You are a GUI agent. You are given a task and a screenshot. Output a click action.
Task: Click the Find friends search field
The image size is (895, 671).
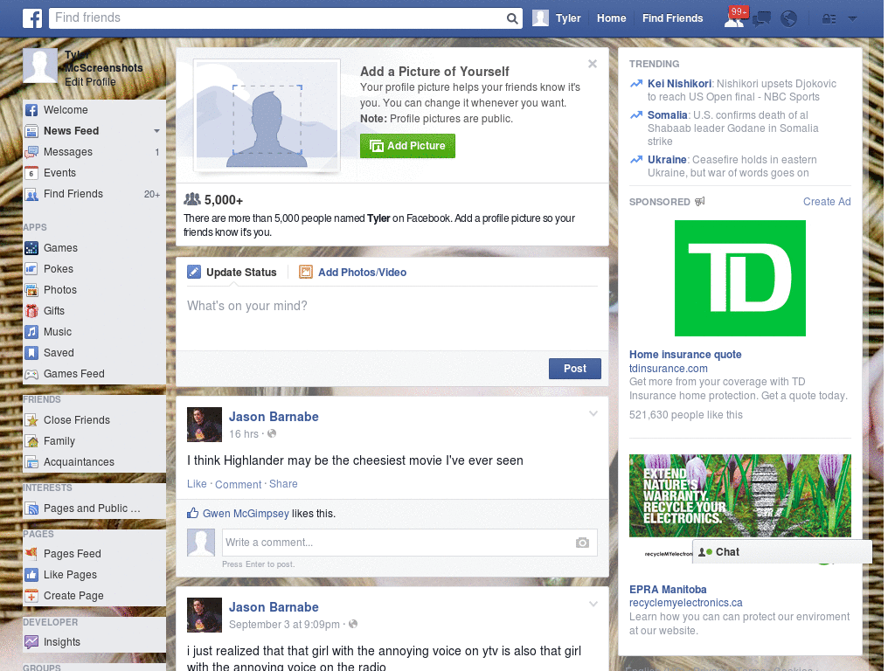point(277,18)
